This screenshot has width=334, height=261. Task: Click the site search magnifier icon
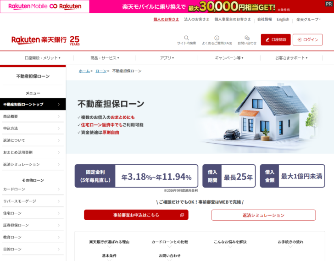(x=186, y=38)
